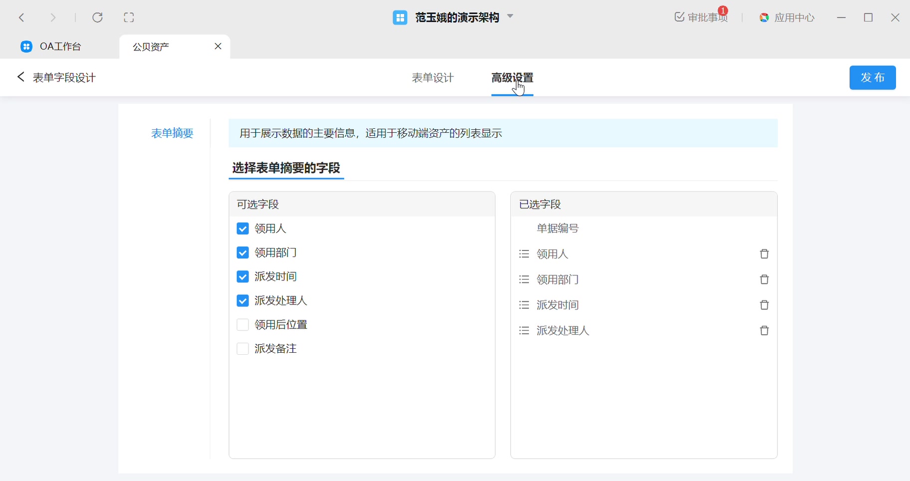This screenshot has width=910, height=481.
Task: Click the 可选字段 panel header
Action: click(x=362, y=204)
